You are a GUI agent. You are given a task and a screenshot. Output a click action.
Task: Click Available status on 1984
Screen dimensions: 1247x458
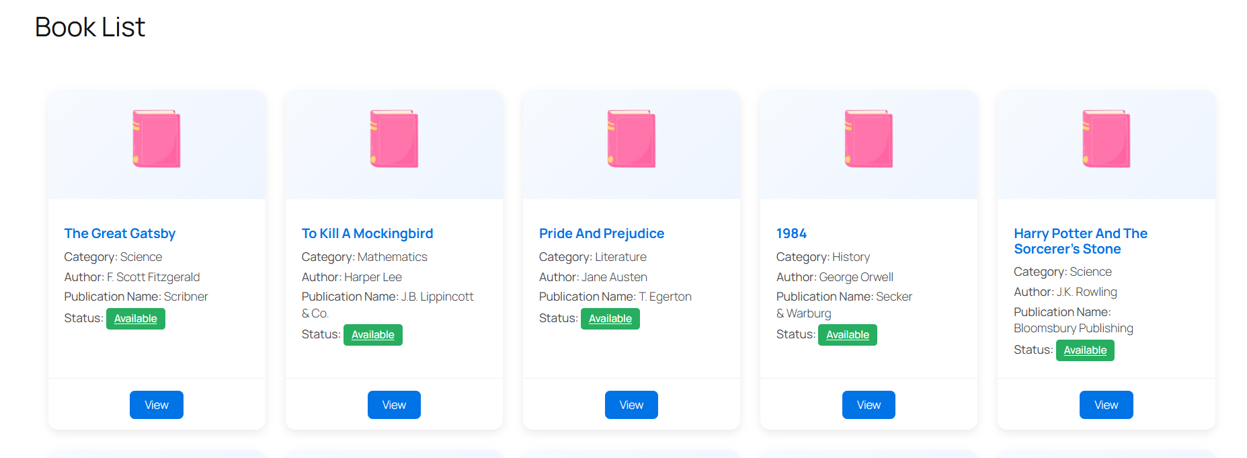(847, 334)
